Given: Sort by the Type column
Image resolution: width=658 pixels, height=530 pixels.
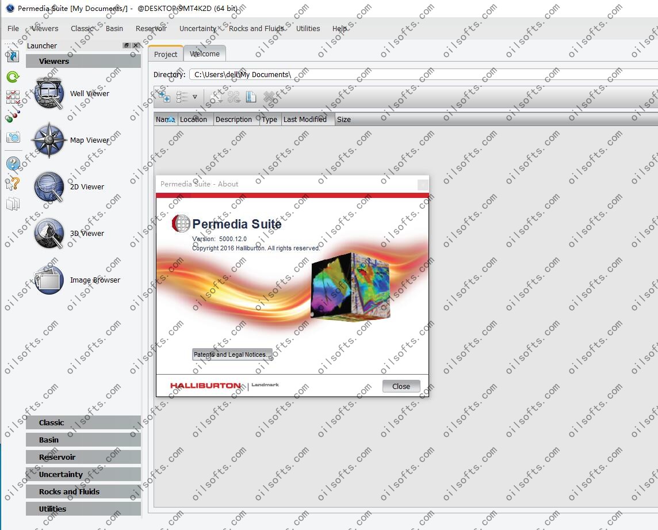Looking at the screenshot, I should (269, 119).
